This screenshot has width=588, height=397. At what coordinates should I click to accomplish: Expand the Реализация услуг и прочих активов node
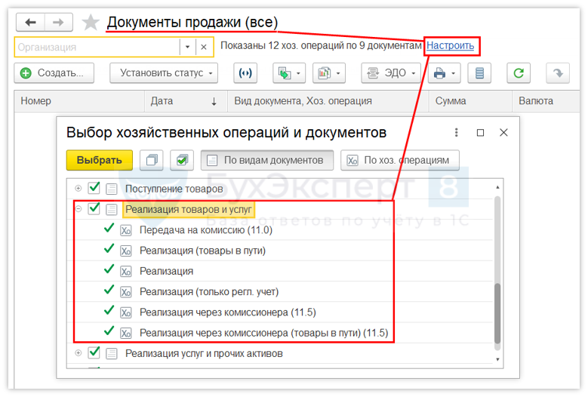78,353
